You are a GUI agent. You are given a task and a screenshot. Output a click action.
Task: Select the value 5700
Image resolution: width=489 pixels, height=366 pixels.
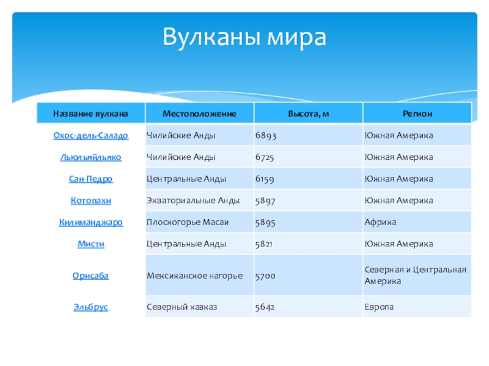point(265,276)
